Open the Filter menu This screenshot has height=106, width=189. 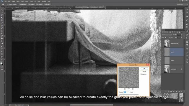[x=31, y=1]
